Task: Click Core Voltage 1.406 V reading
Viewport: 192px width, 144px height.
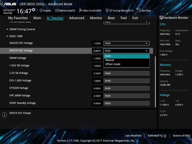Action: point(163,55)
